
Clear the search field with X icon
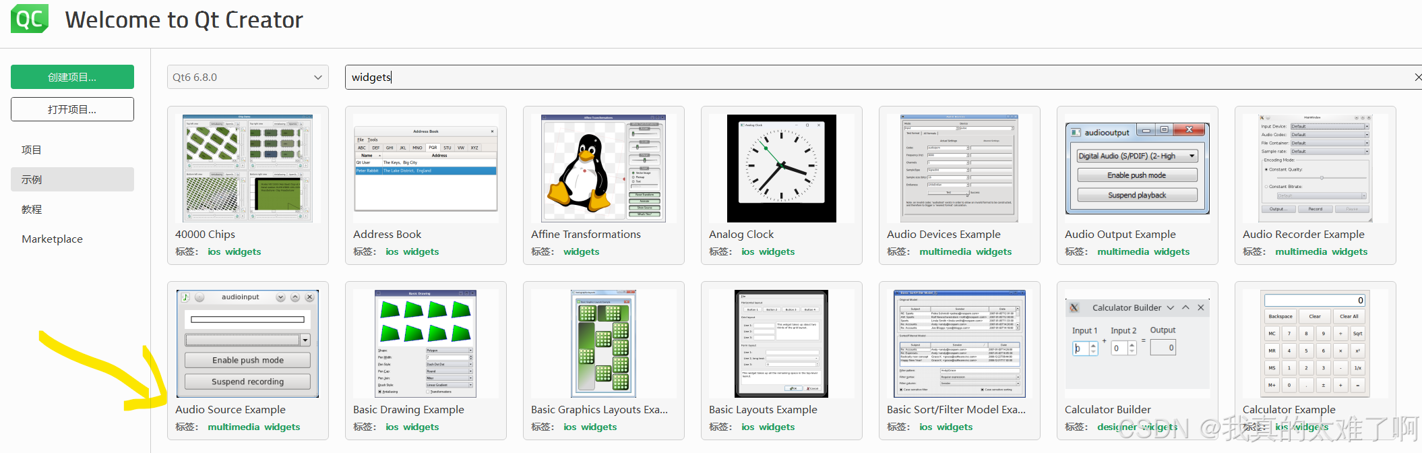pos(1417,78)
